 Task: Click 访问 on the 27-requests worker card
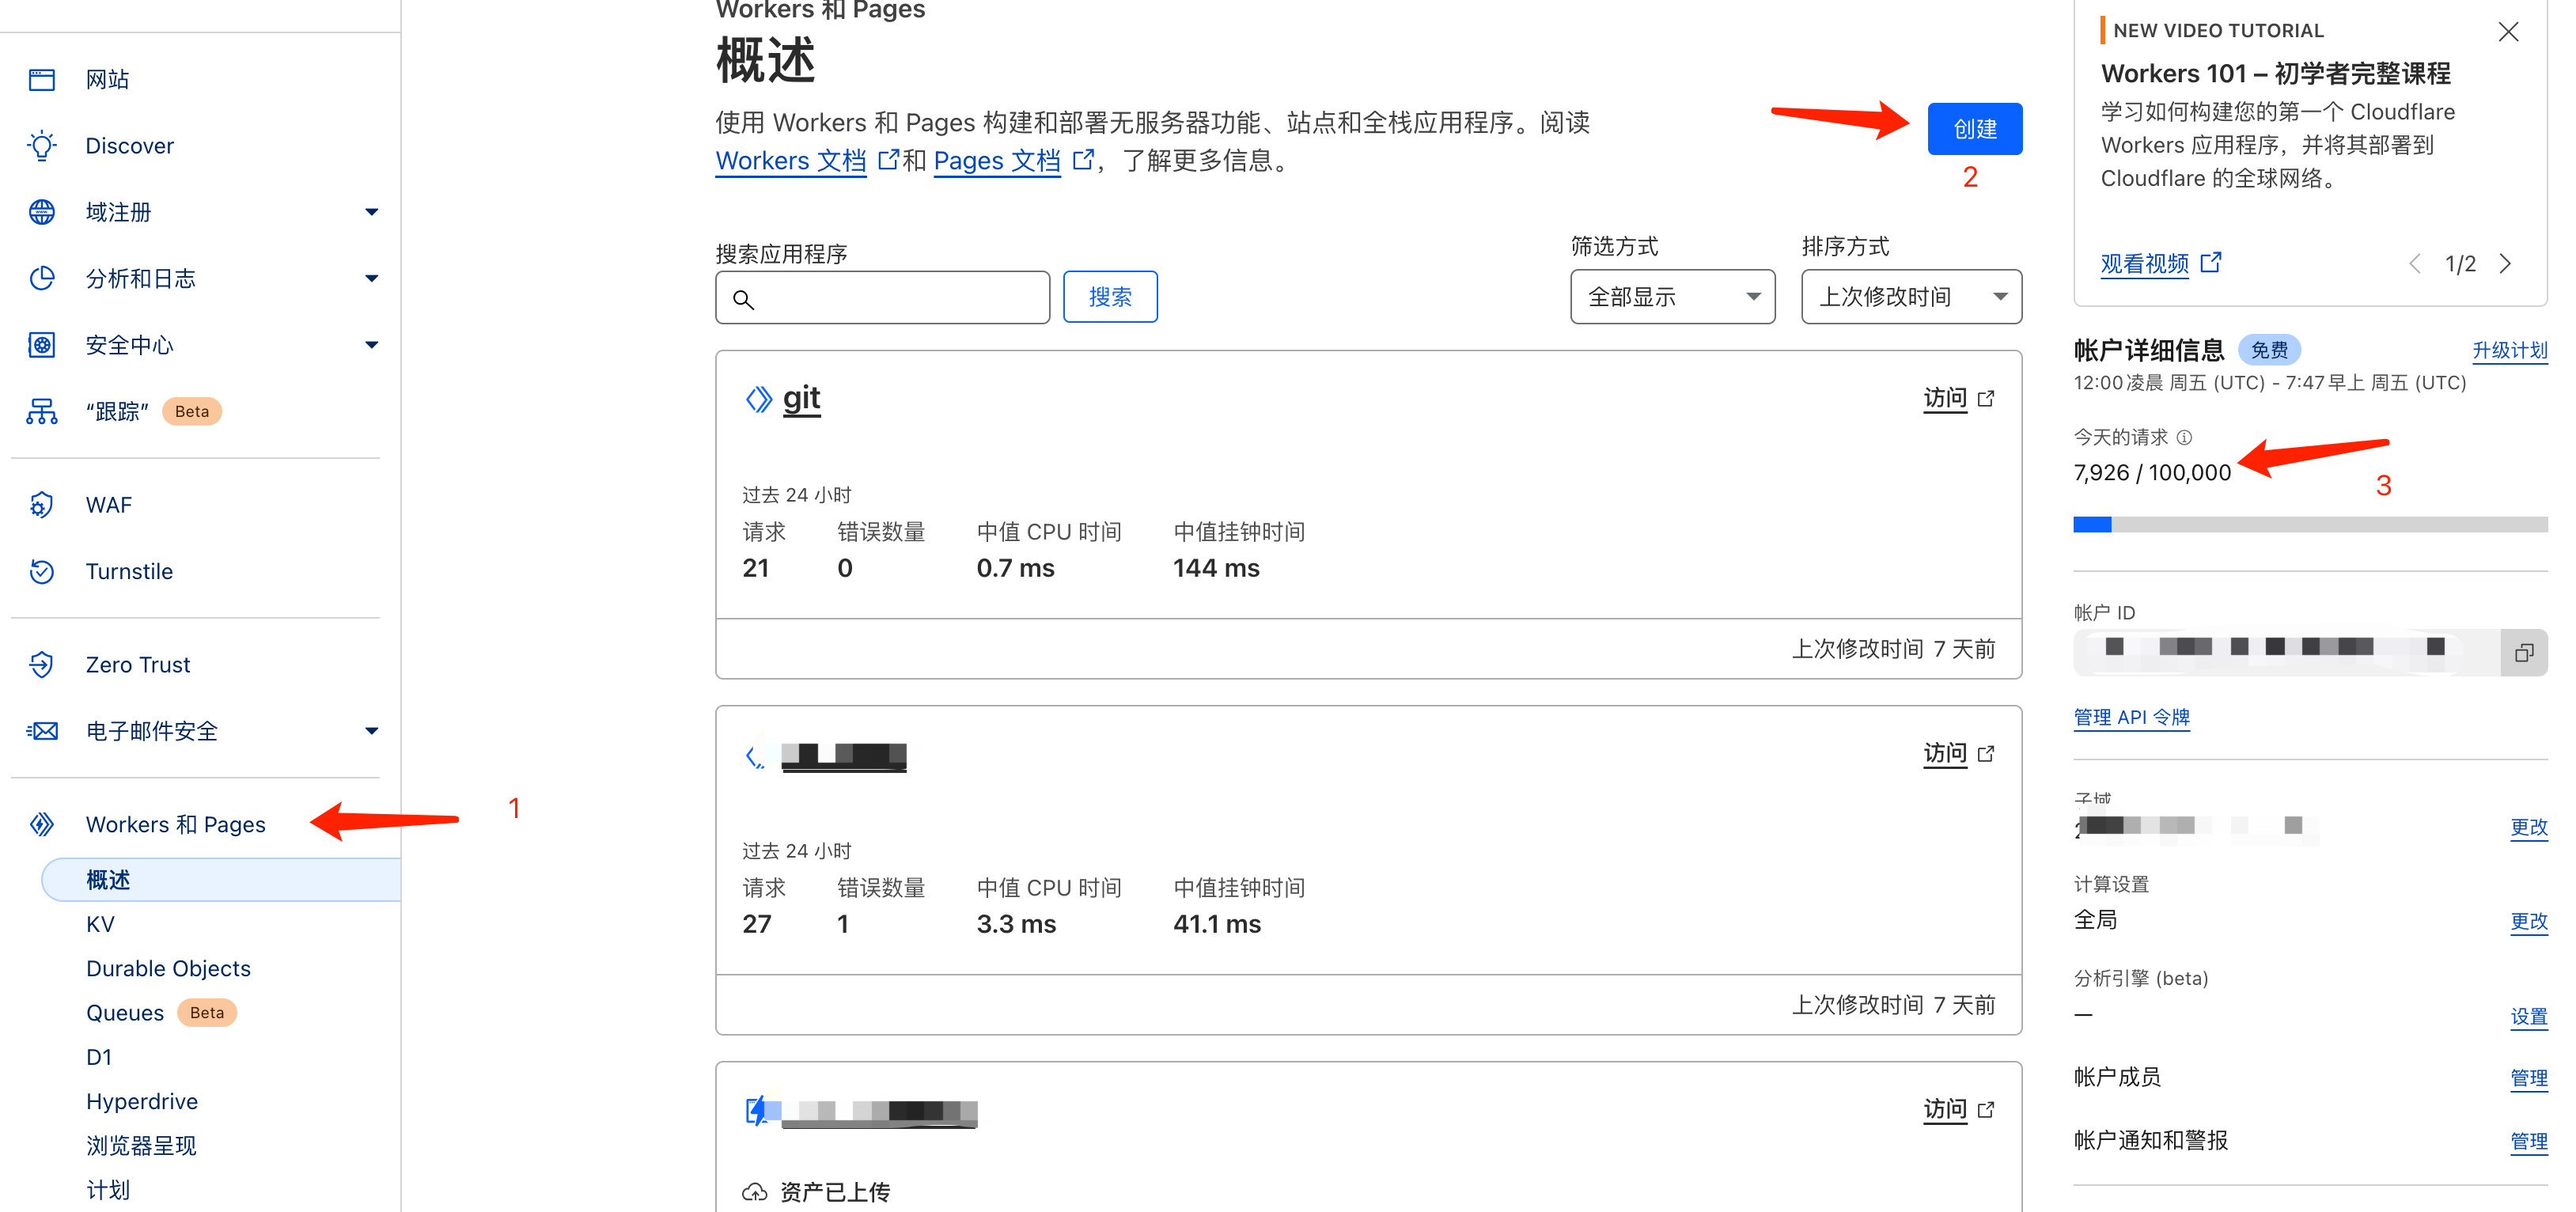1945,753
